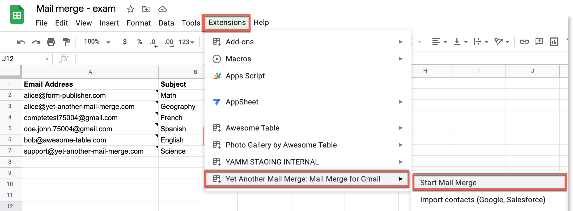This screenshot has height=211, width=573.
Task: Format as currency with dollar icon
Action: (125, 42)
